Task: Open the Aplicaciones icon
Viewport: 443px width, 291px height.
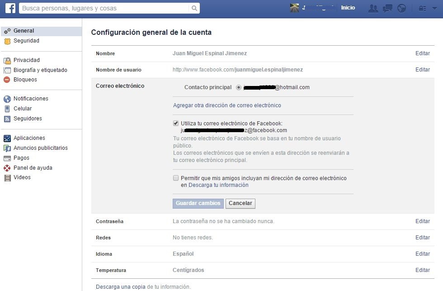Action: point(7,138)
